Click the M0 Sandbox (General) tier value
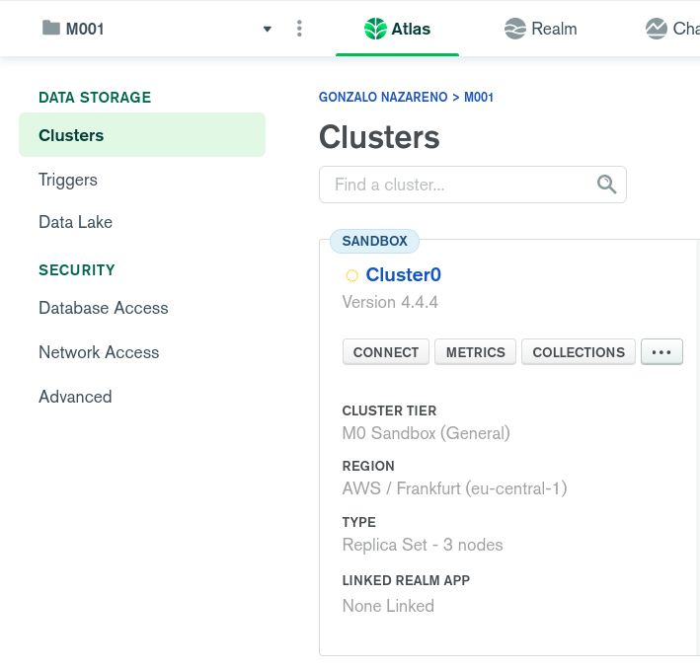Image resolution: width=700 pixels, height=670 pixels. [x=426, y=433]
